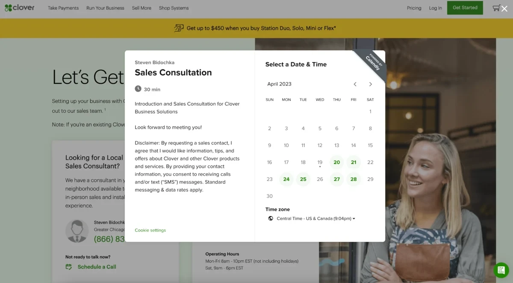Open the chat with sales widget

[501, 270]
